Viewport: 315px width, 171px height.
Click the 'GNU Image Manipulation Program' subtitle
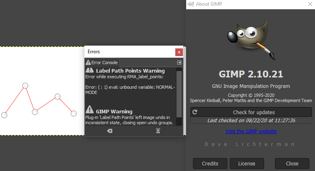click(x=251, y=86)
